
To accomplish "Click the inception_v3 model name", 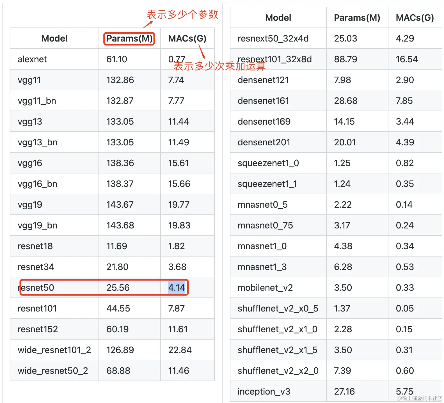I will coord(264,392).
